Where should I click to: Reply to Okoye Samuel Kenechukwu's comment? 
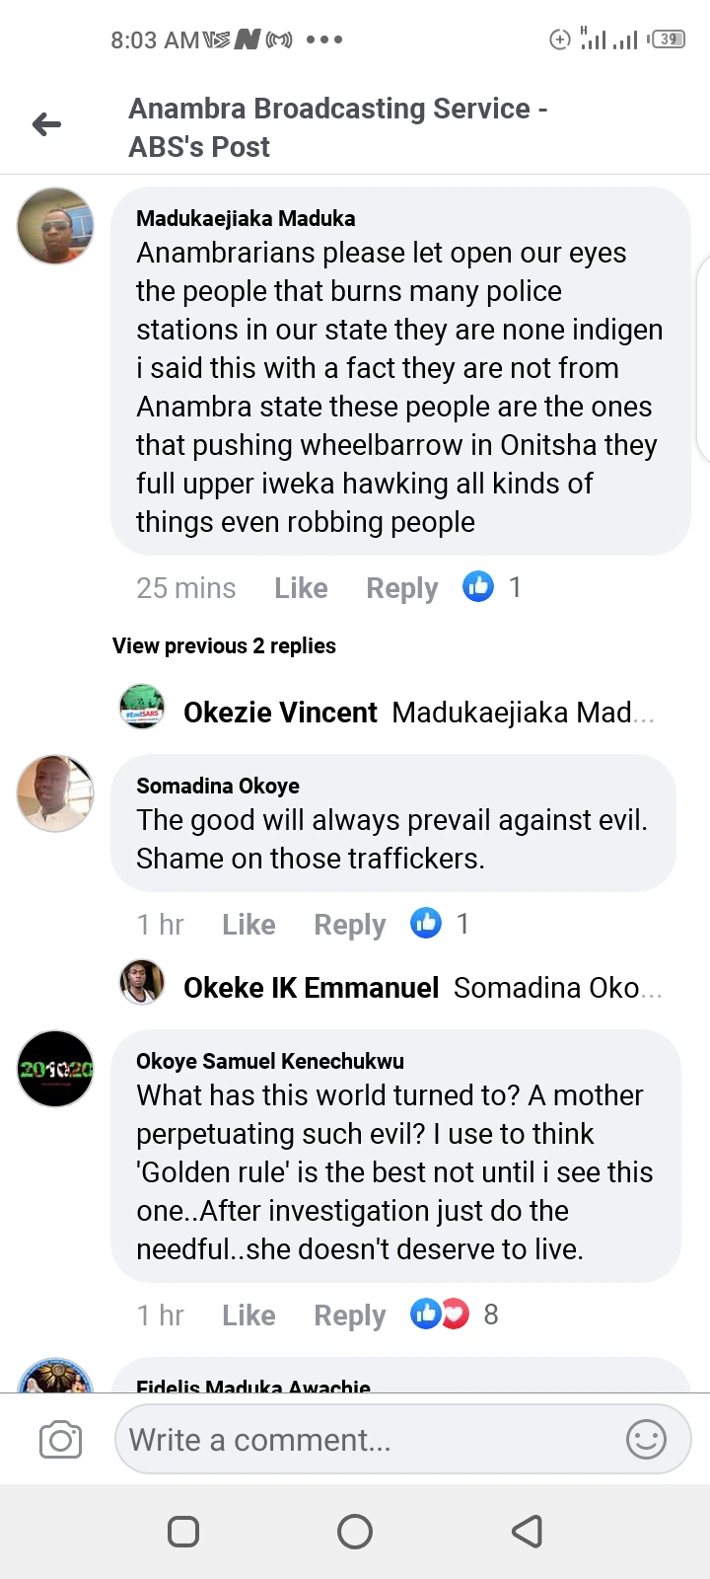pyautogui.click(x=349, y=1316)
